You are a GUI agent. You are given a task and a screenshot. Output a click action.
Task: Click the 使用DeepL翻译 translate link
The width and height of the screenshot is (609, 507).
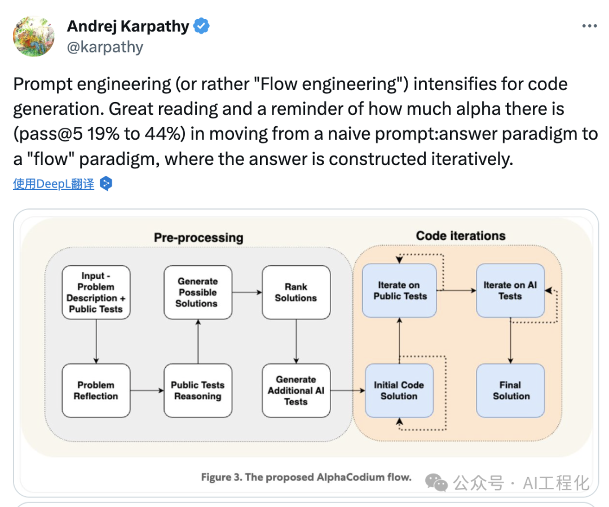tap(54, 184)
